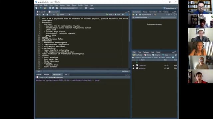This screenshot has width=213, height=119.
Task: Click the Show in new window icon
Action: (x=44, y=15)
